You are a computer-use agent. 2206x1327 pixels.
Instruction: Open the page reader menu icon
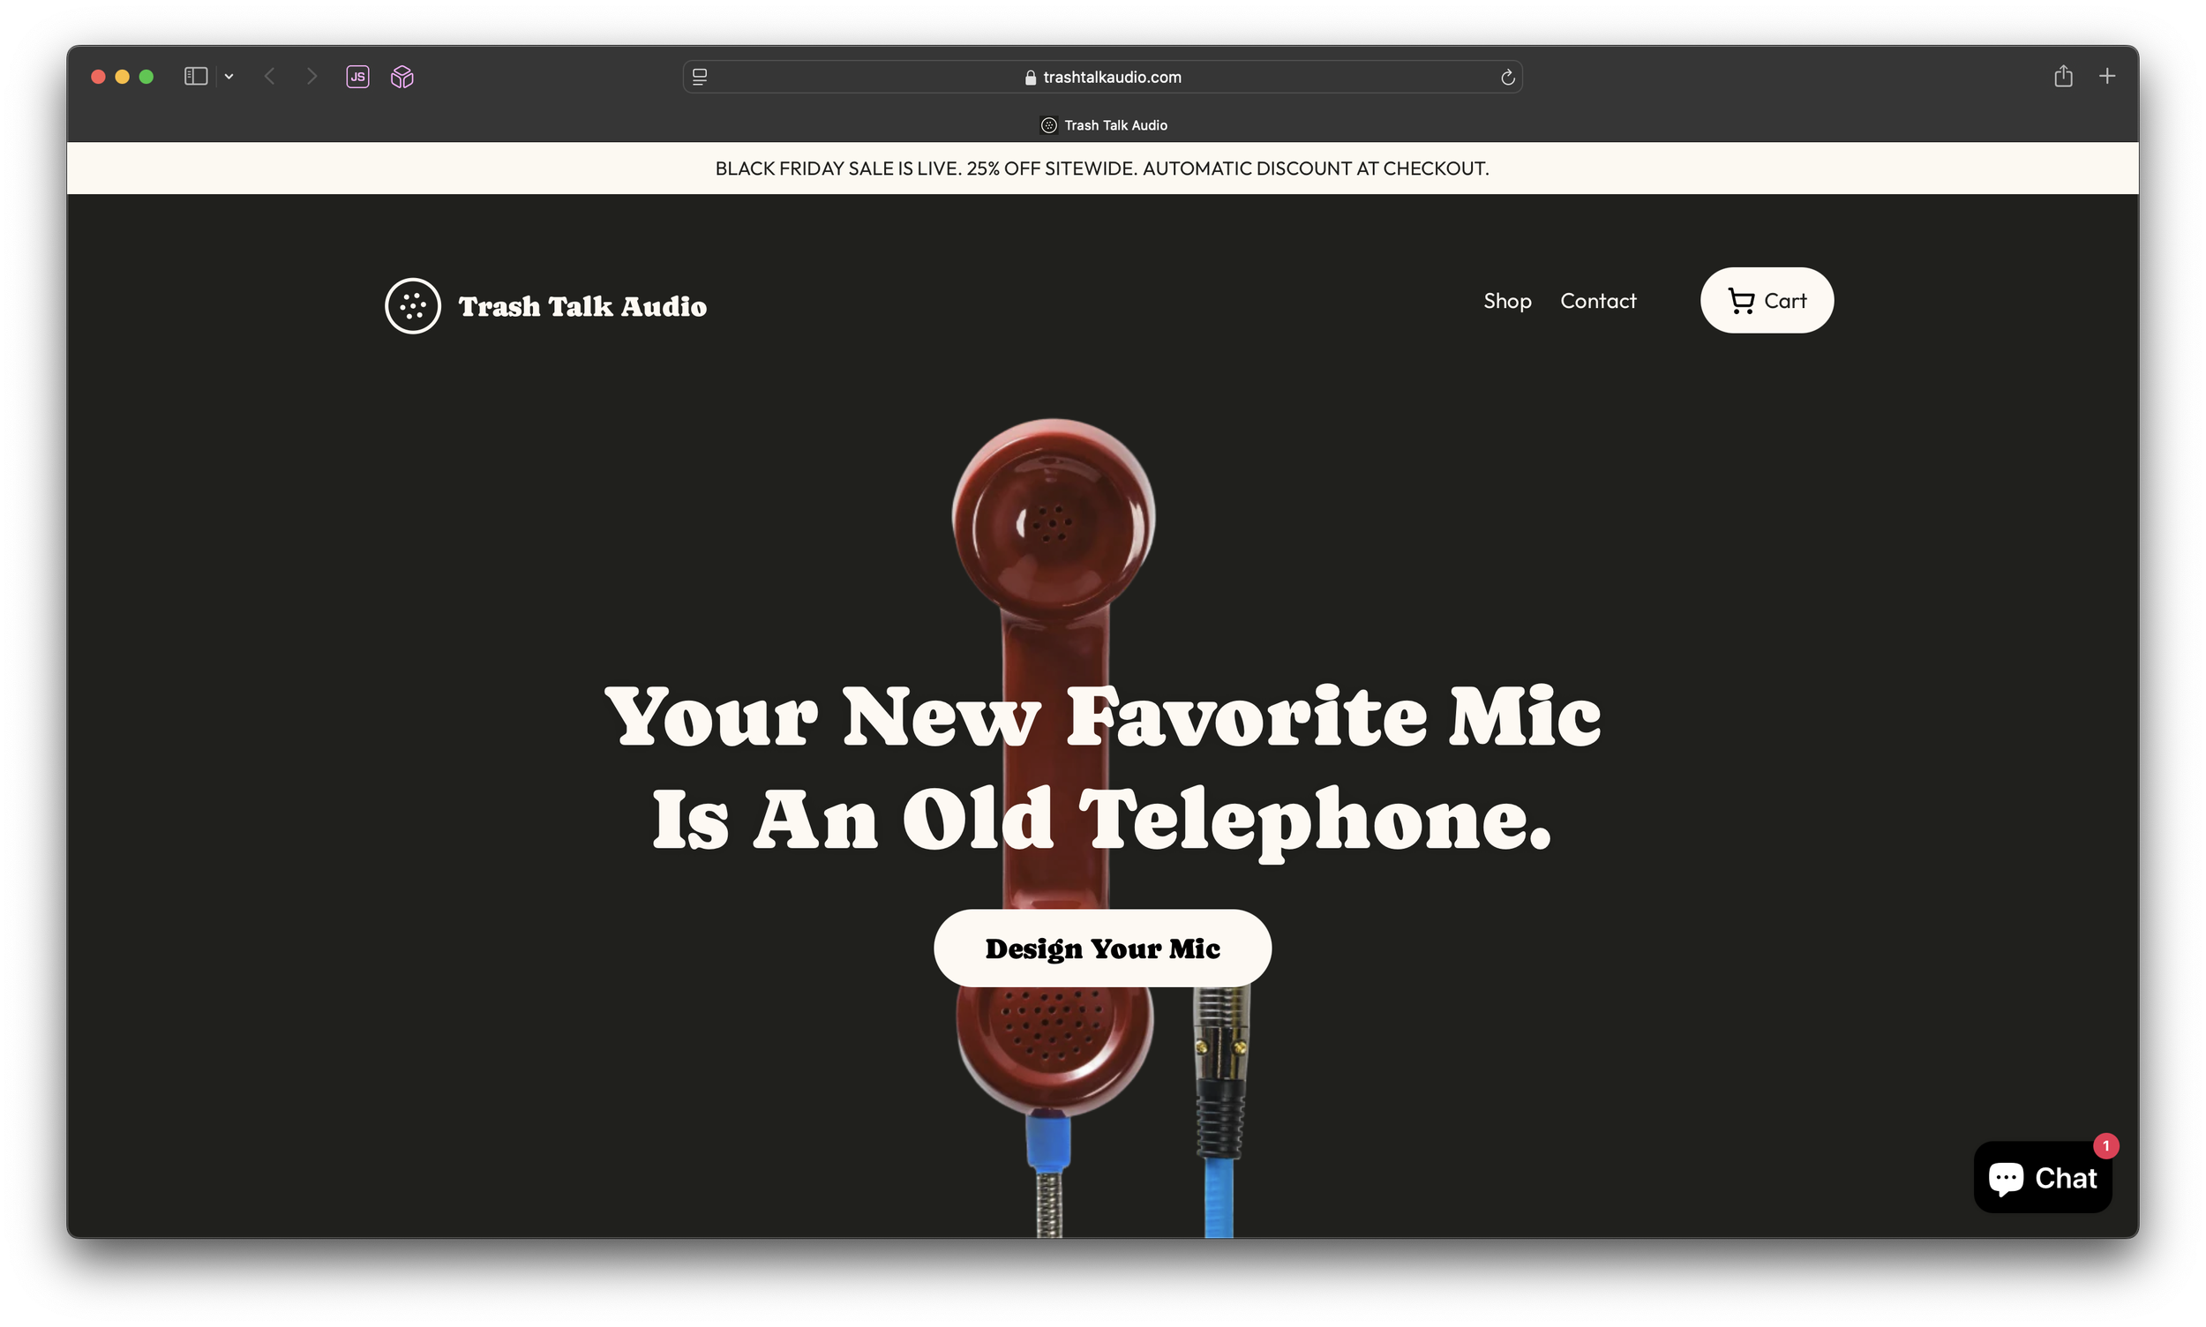pyautogui.click(x=700, y=77)
